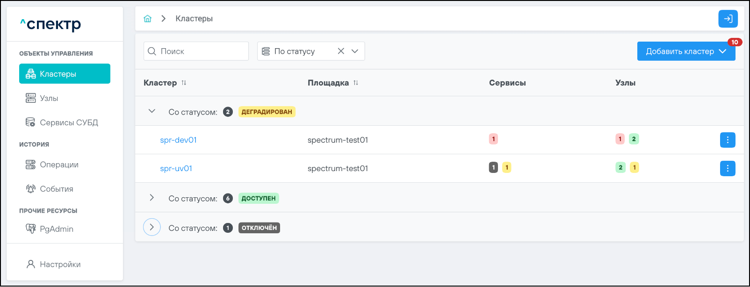Click the home icon in breadcrumb
Screen dimensions: 750x287
(148, 19)
